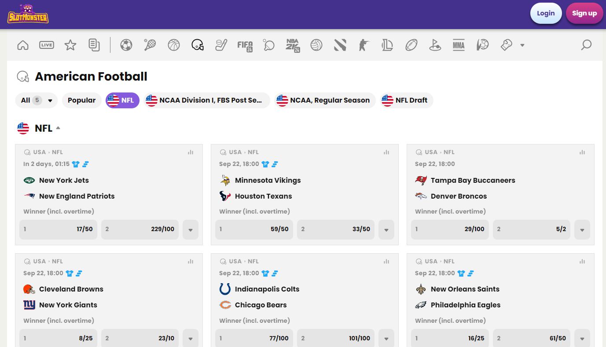Click the SlotMonster logo
Viewport: 606px width, 347px height.
[28, 14]
